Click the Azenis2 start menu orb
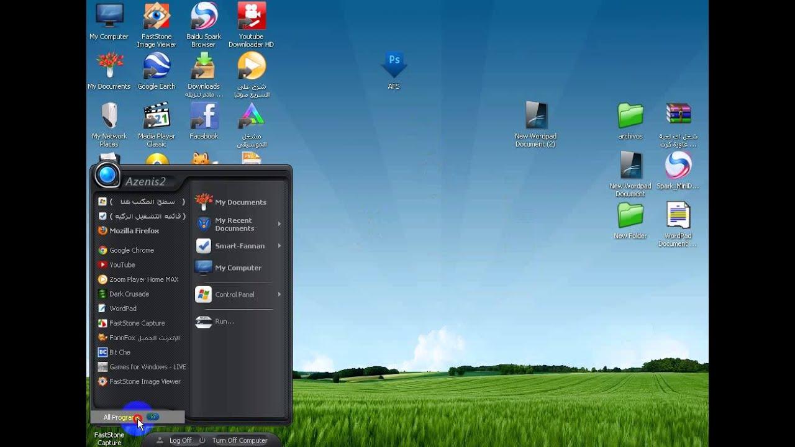 pos(107,176)
